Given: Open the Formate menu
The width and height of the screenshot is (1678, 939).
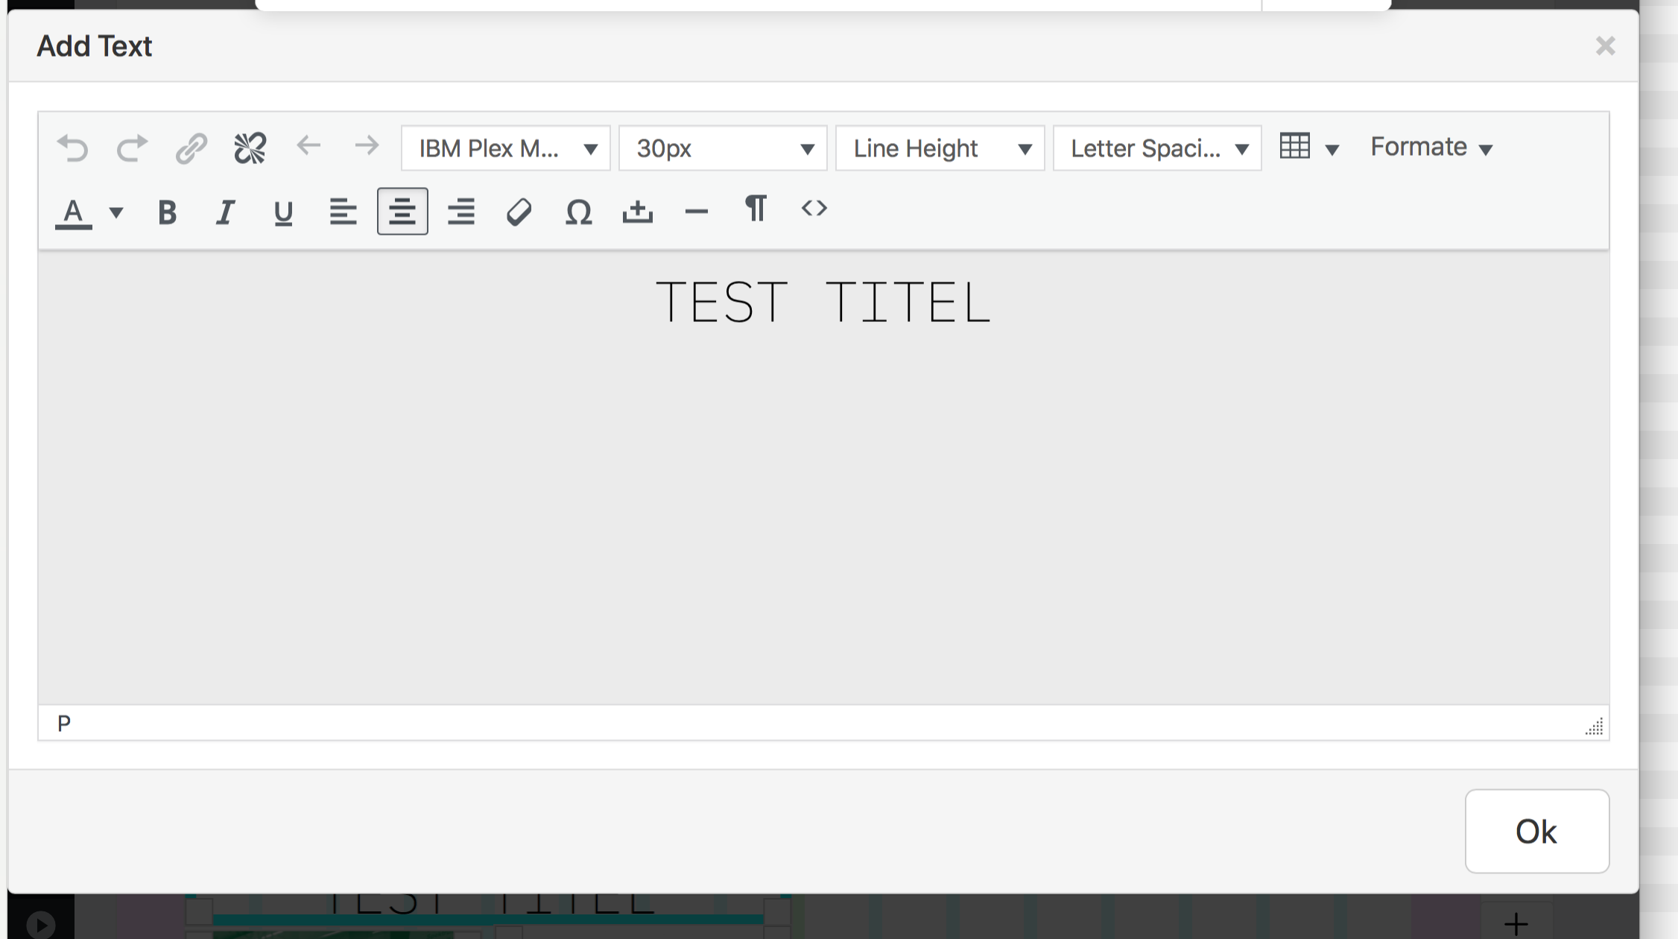Looking at the screenshot, I should [1431, 148].
